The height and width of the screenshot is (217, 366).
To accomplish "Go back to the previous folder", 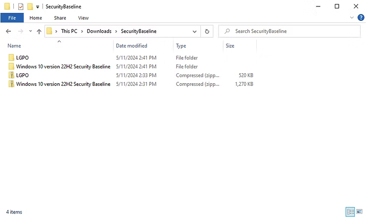I will tap(8, 31).
